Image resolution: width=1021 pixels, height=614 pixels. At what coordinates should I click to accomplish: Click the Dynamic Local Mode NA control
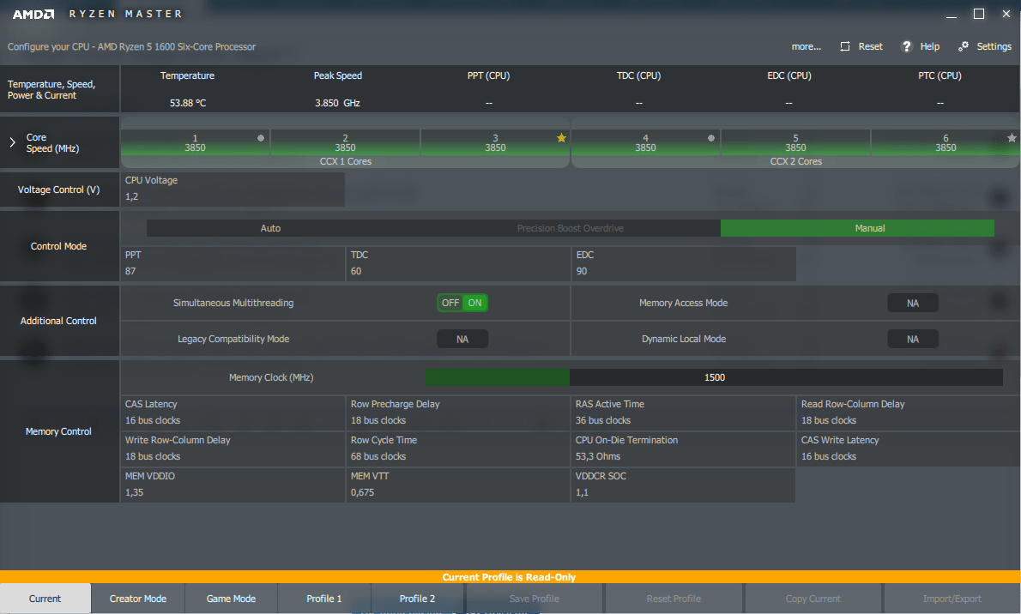coord(913,340)
